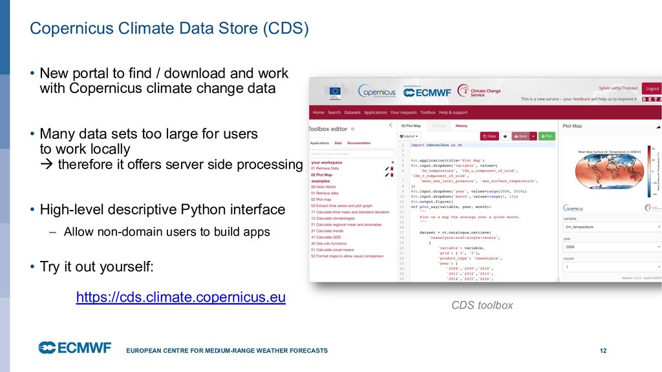Open example 41 Calculate GDD
Viewport: 662px width, 372px height.
click(326, 237)
